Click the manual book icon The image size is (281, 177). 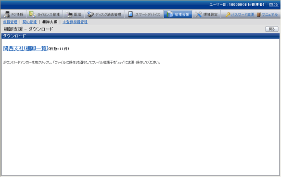[x=258, y=14]
